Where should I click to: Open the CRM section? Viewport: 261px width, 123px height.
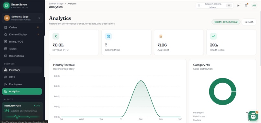click(22, 77)
